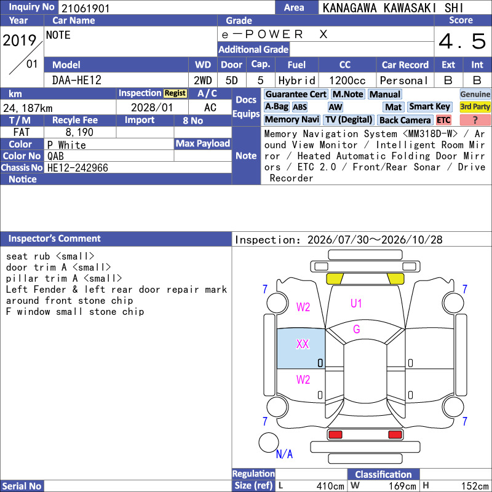Click the red question mark box
Screen dimensions: 492x492
pyautogui.click(x=475, y=120)
